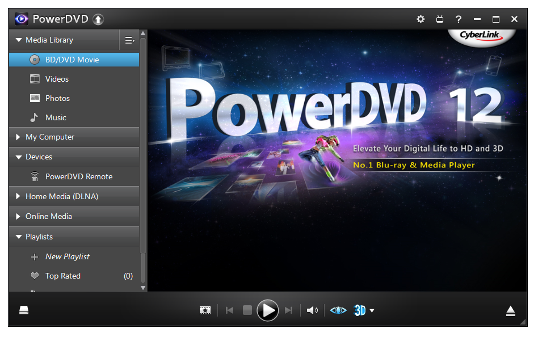Create a New Playlist

66,256
